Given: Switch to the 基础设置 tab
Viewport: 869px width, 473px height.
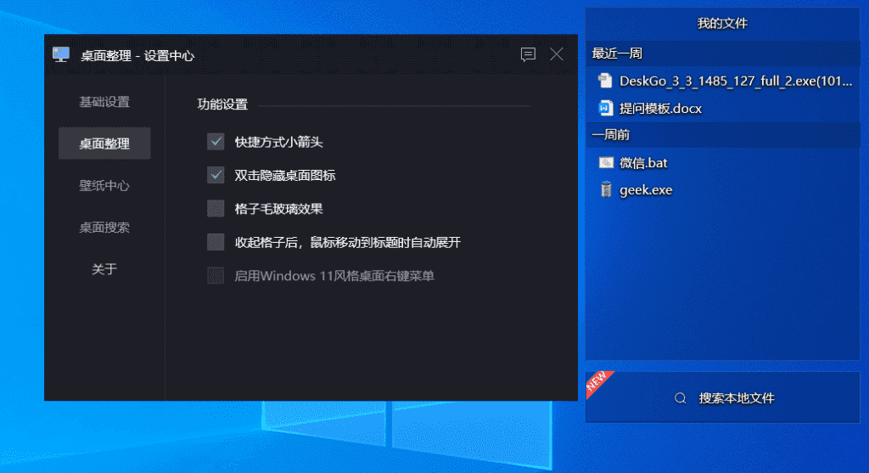Looking at the screenshot, I should point(104,102).
